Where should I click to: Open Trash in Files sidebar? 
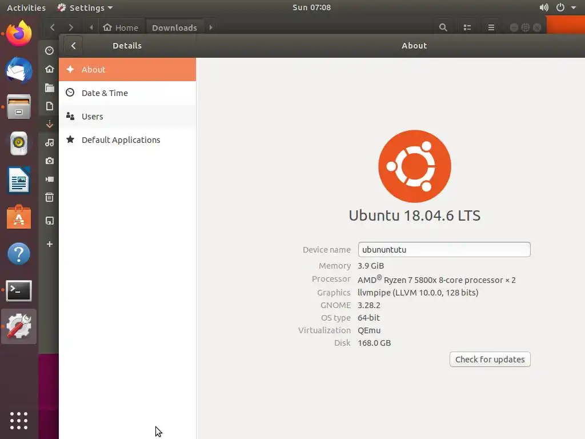tap(49, 197)
